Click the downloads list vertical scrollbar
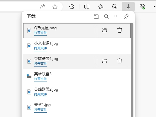156x117 pixels. (132, 70)
